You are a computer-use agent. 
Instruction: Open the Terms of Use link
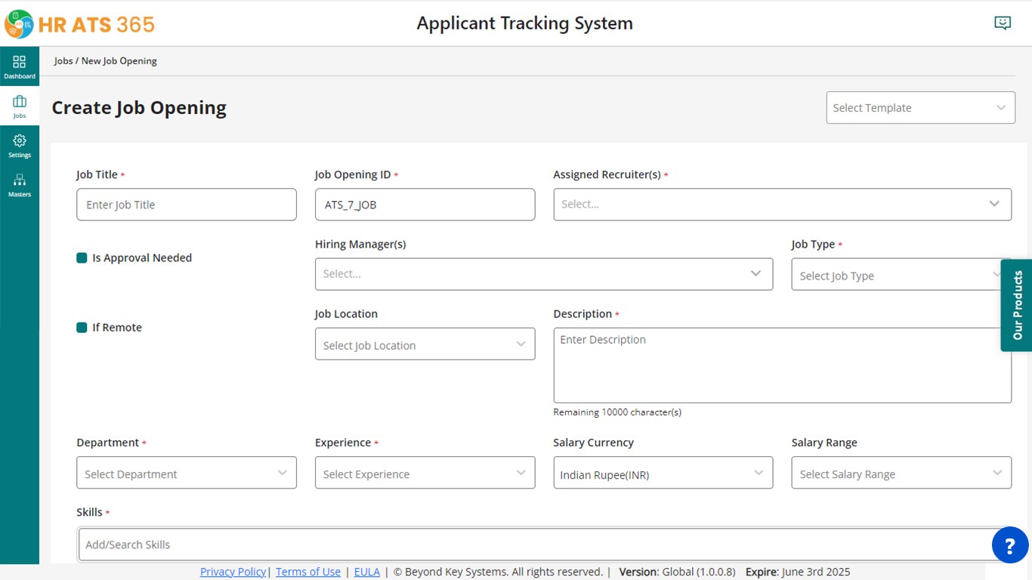(308, 572)
